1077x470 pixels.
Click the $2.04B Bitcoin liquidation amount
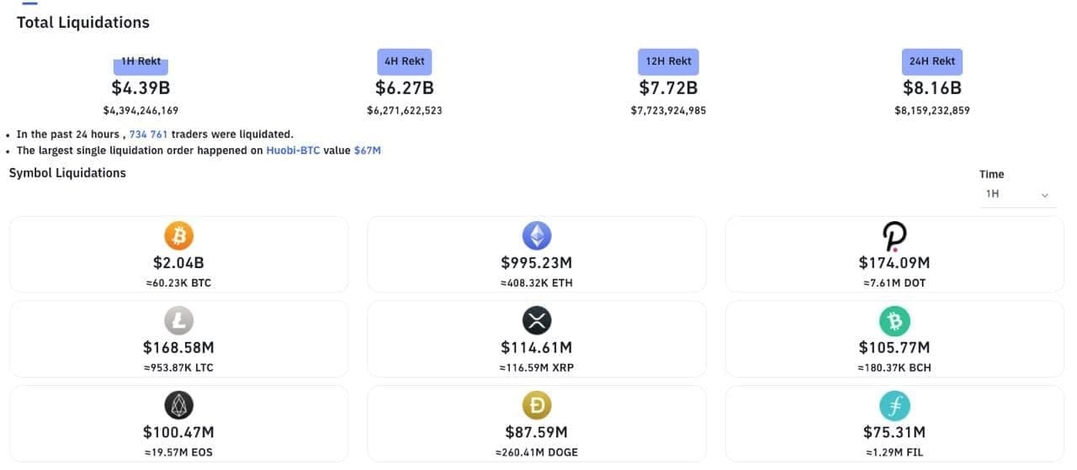pyautogui.click(x=178, y=263)
